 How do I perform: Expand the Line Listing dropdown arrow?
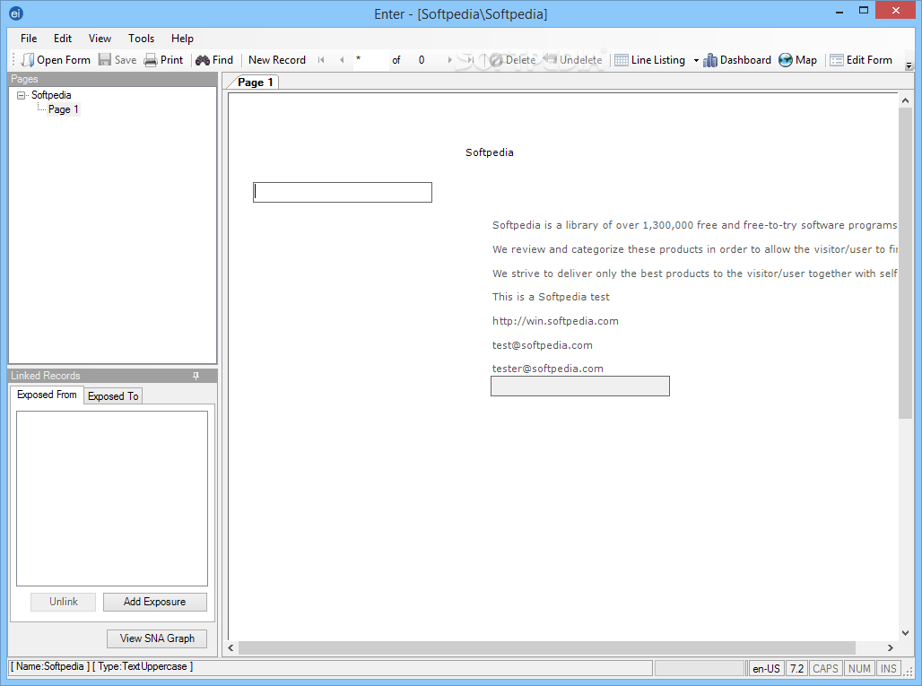coord(696,60)
